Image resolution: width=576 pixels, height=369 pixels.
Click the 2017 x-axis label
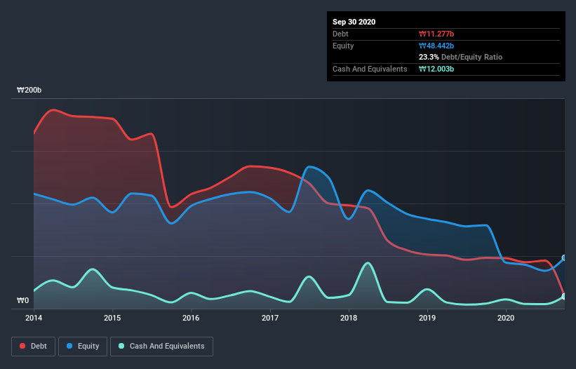click(270, 318)
